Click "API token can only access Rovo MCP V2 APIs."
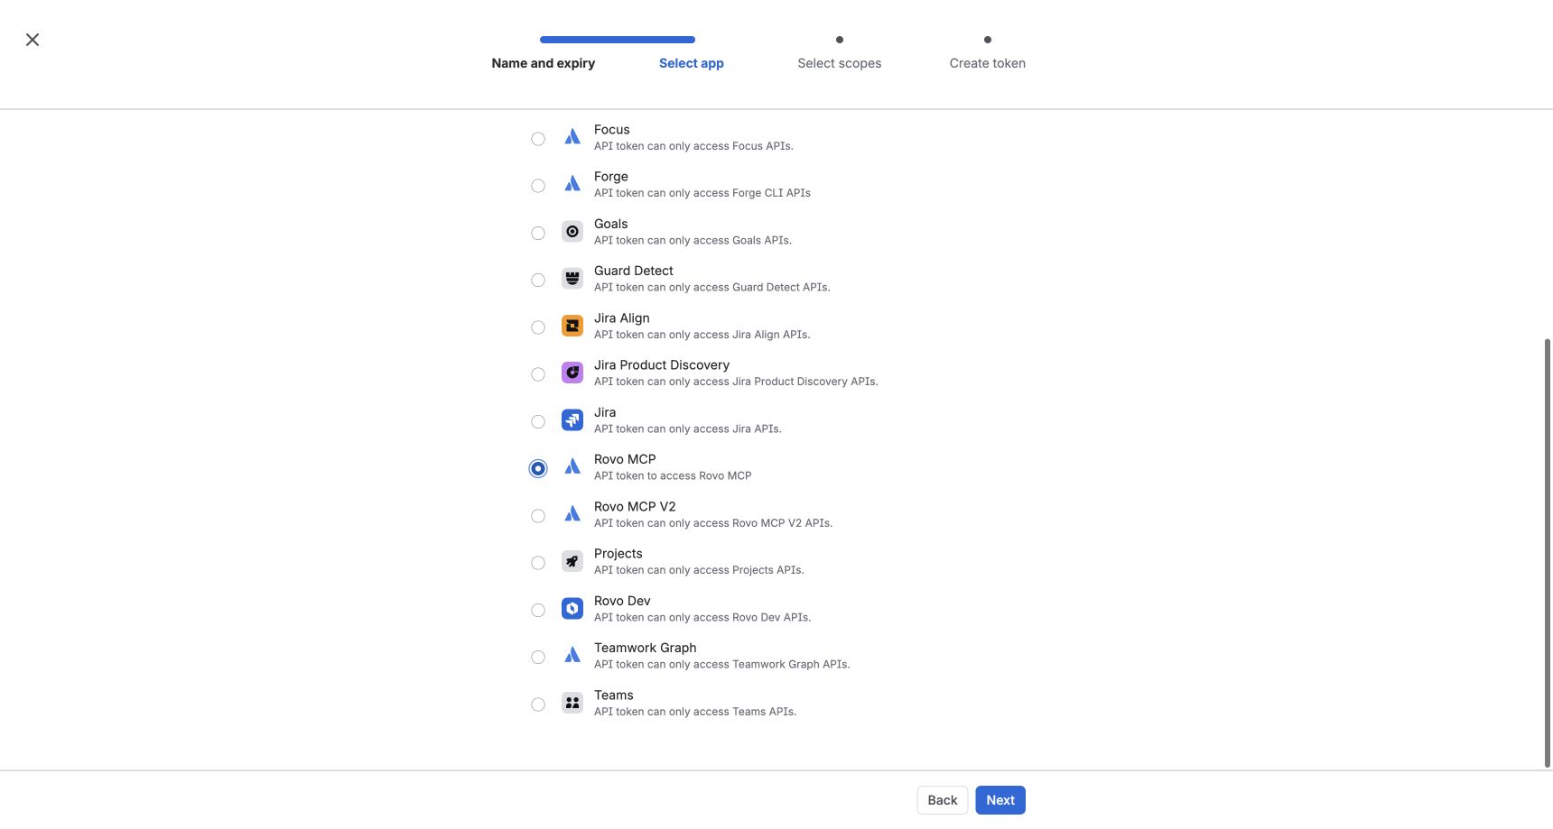This screenshot has height=829, width=1553. click(713, 523)
